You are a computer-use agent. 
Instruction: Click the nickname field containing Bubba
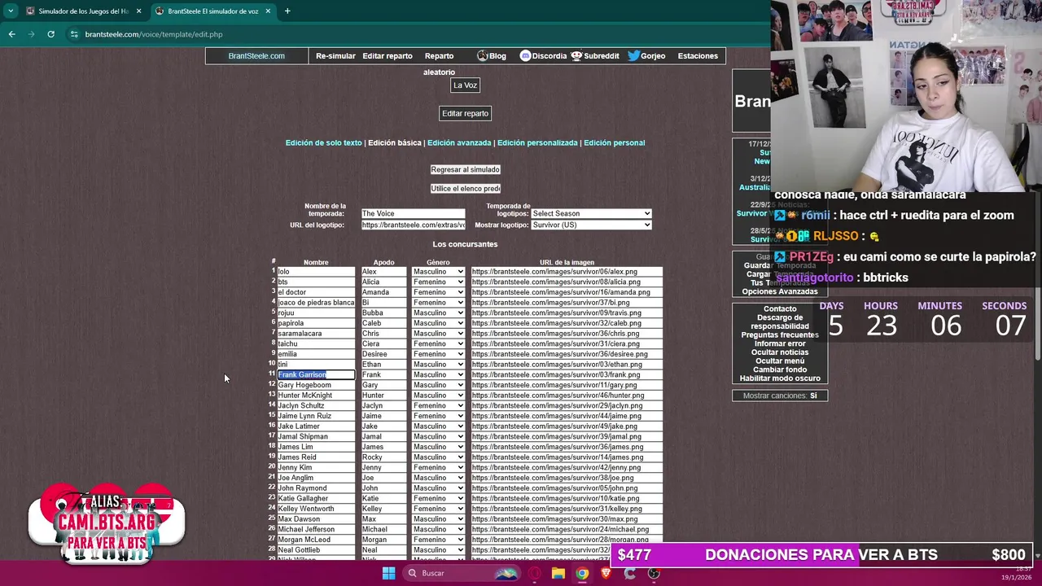coord(383,313)
